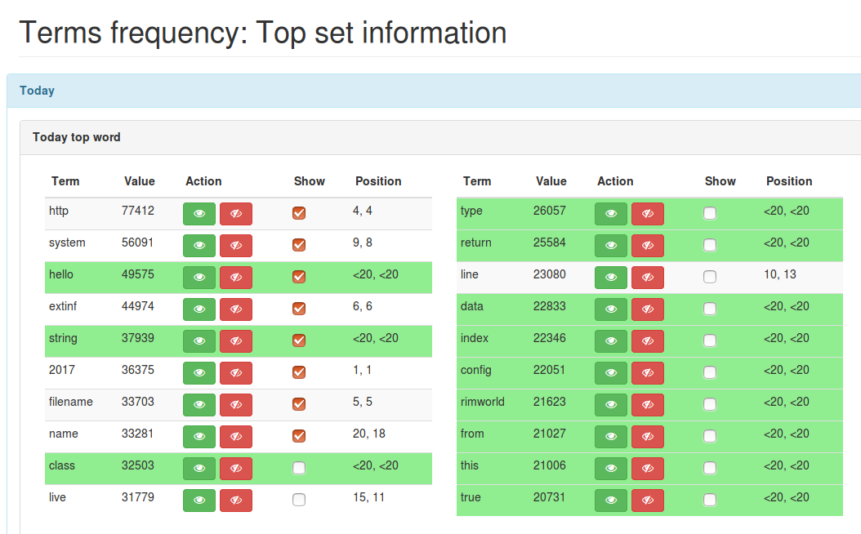Screen dimensions: 861x534
Task: Click green eye button for line term
Action: (x=611, y=278)
